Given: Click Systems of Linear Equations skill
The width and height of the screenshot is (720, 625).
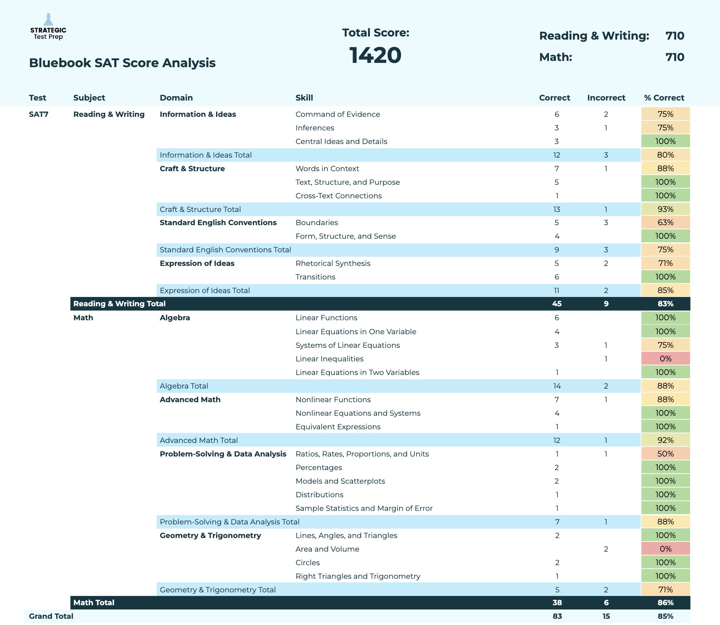Looking at the screenshot, I should click(x=348, y=345).
